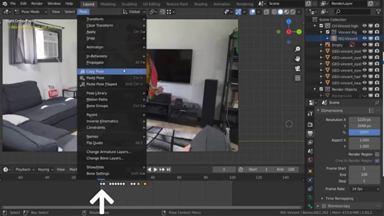
Task: Click the outliner filter funnel icon
Action: (378, 11)
